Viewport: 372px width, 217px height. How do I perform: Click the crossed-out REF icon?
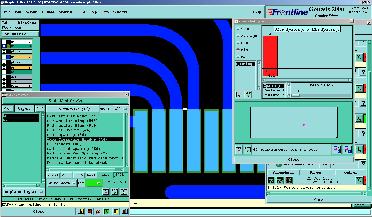click(98, 212)
